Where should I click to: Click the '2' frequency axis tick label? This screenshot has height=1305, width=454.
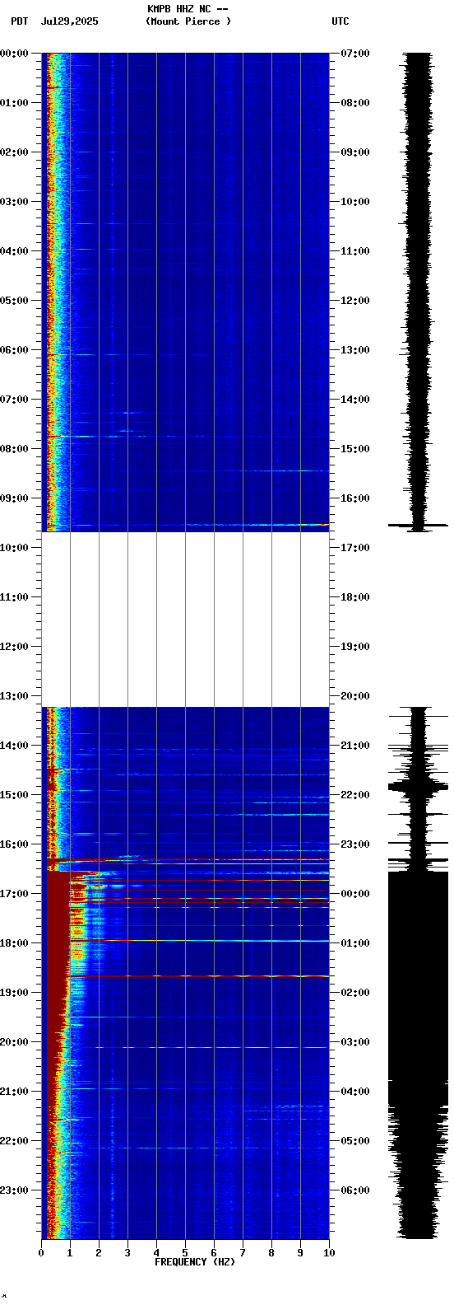pyautogui.click(x=99, y=1253)
